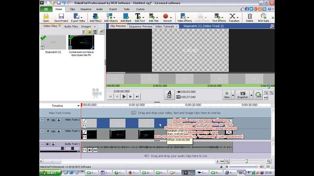Viewport: 314px width, 176px height.
Task: Open the Timeline mode dropdown
Action: [78, 106]
